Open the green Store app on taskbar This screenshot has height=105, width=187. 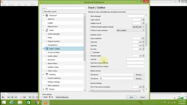[x=29, y=102]
